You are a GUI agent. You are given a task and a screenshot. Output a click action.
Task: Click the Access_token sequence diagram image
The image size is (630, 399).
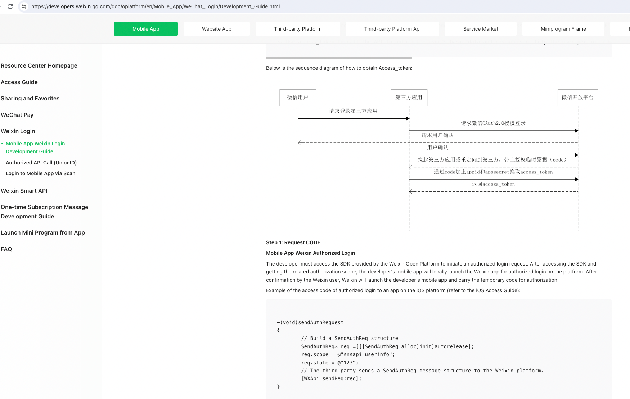(439, 160)
